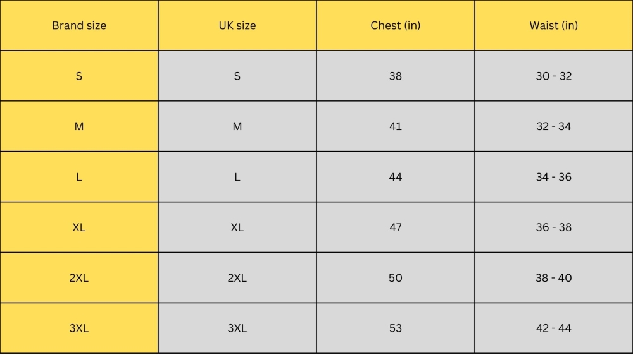Click the L cell under Brand size
This screenshot has width=633, height=355.
(79, 177)
